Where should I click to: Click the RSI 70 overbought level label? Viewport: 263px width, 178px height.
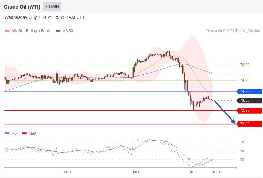242,142
